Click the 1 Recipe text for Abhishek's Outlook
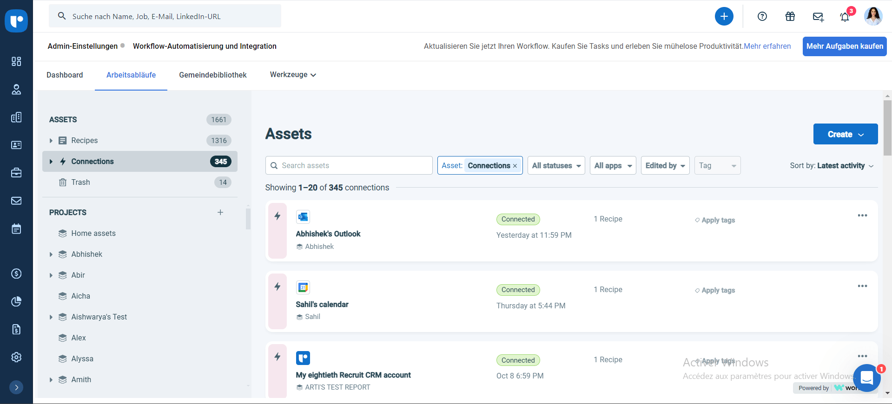This screenshot has height=404, width=892. (608, 219)
